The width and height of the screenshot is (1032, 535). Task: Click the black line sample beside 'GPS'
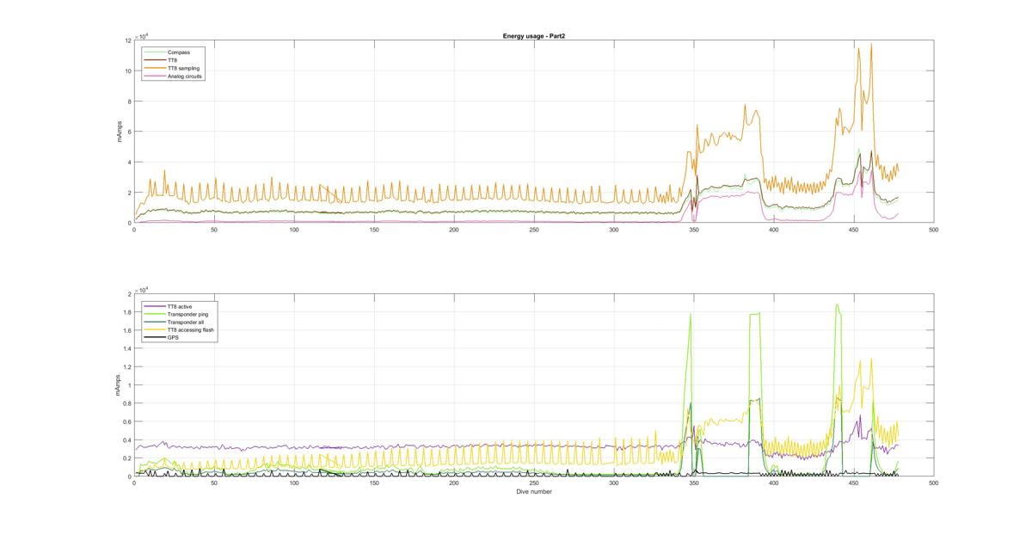156,337
